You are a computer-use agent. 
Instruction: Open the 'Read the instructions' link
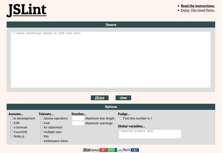click(x=198, y=6)
